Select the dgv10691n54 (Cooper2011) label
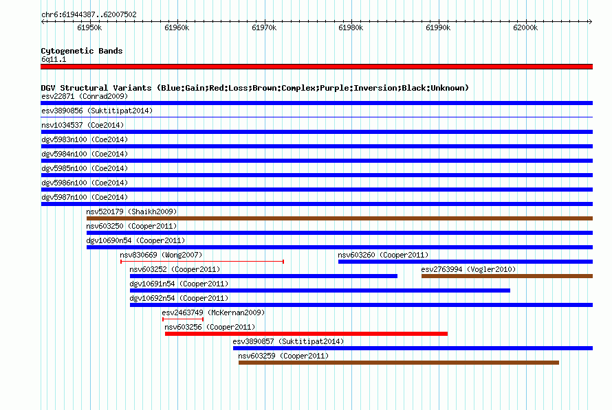This screenshot has height=410, width=612. 179,284
